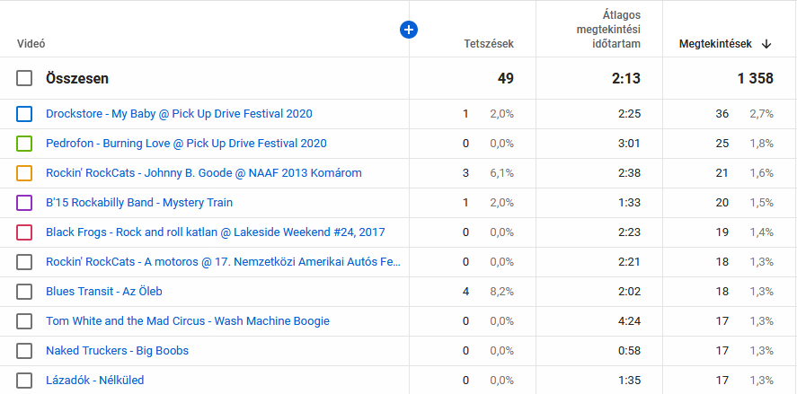Click the Megtekintések sort arrow icon
797x394 pixels.
(766, 44)
